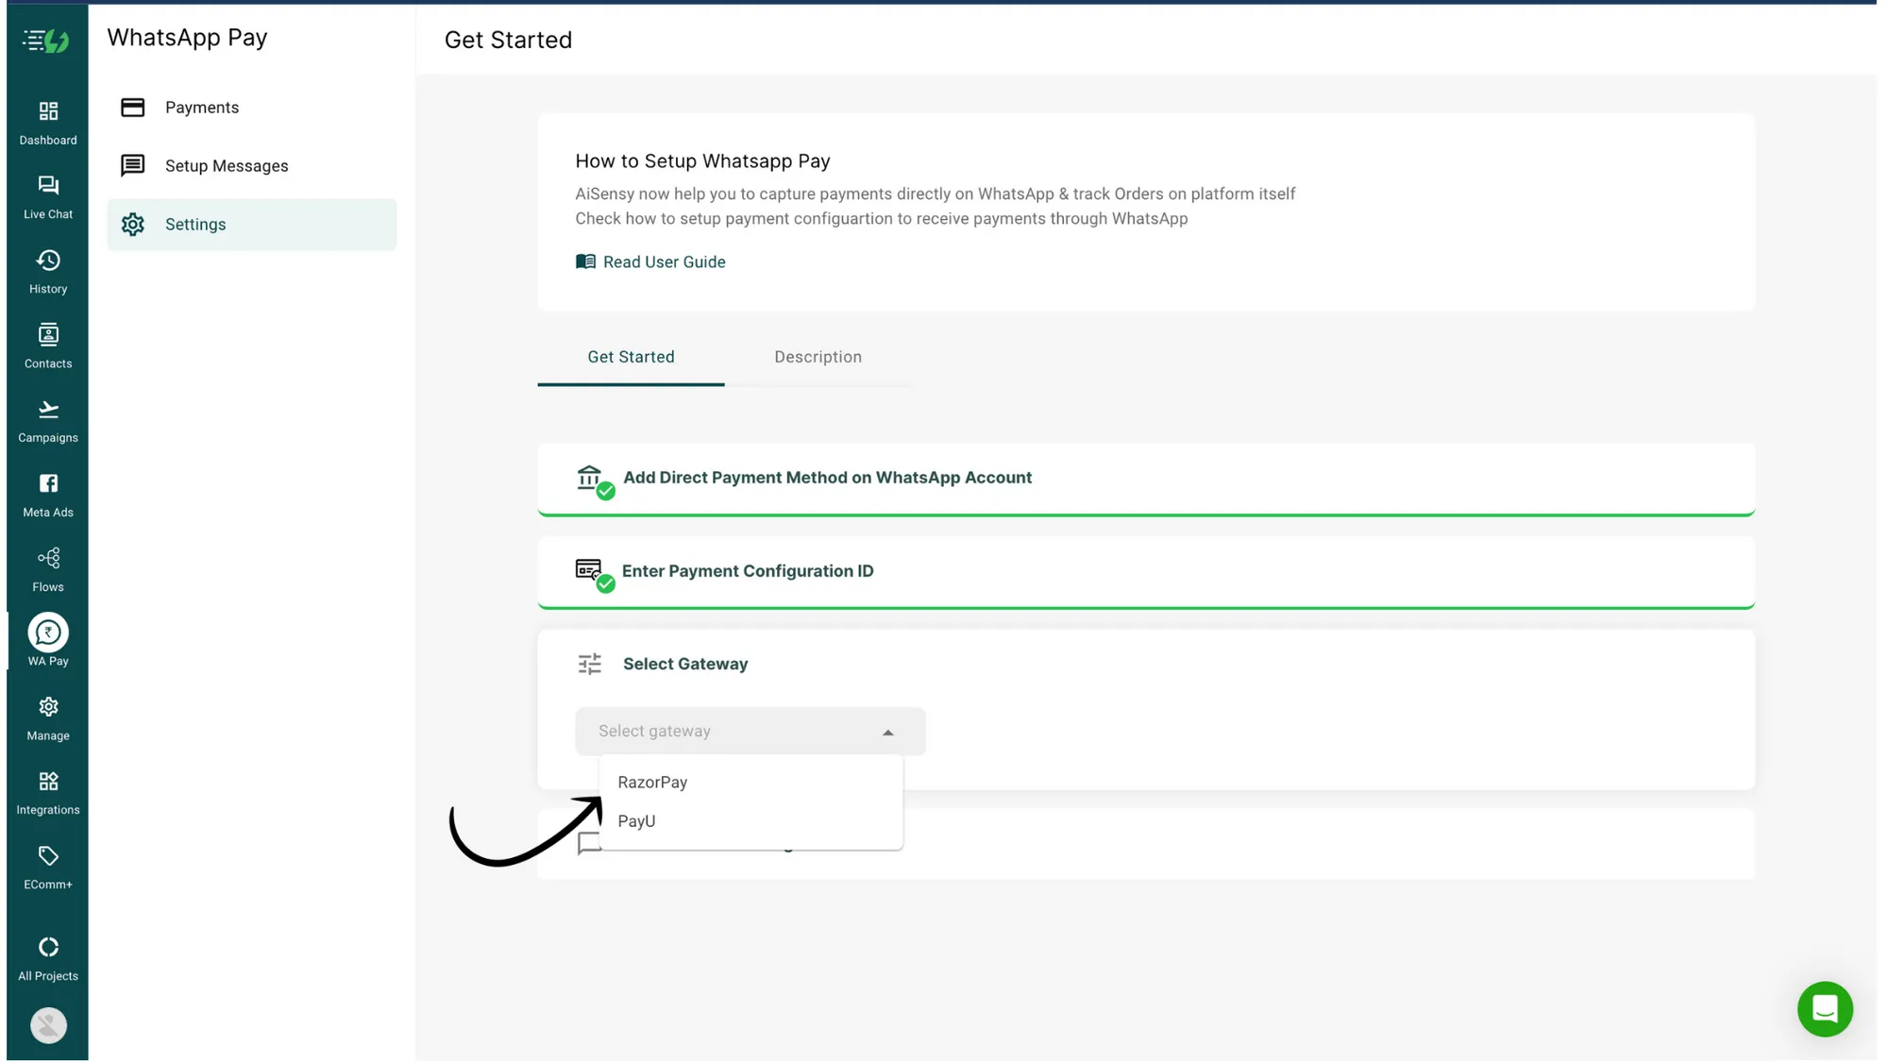Switch to the Description tab
This screenshot has height=1062, width=1888.
818,357
